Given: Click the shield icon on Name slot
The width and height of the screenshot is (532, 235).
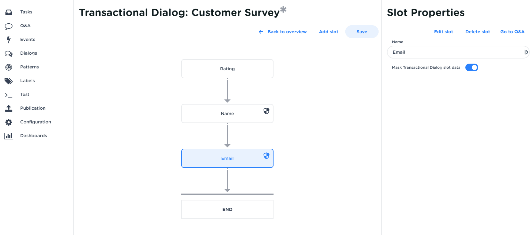Looking at the screenshot, I should 266,111.
